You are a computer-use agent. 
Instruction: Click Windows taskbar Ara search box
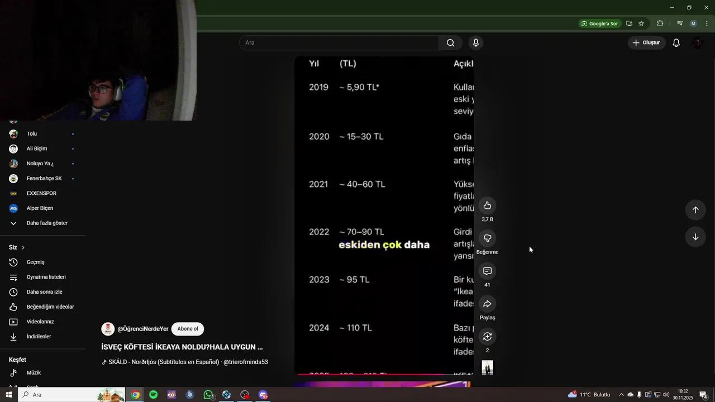pos(71,395)
